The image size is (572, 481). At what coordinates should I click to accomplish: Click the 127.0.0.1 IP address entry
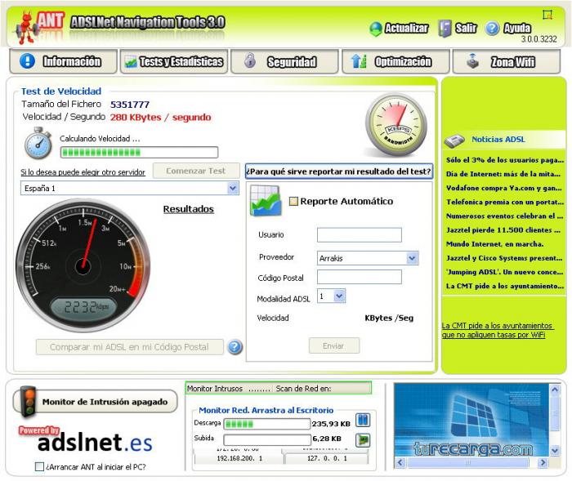tap(327, 458)
